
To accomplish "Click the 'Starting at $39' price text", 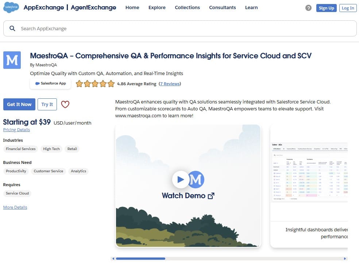I will point(27,122).
